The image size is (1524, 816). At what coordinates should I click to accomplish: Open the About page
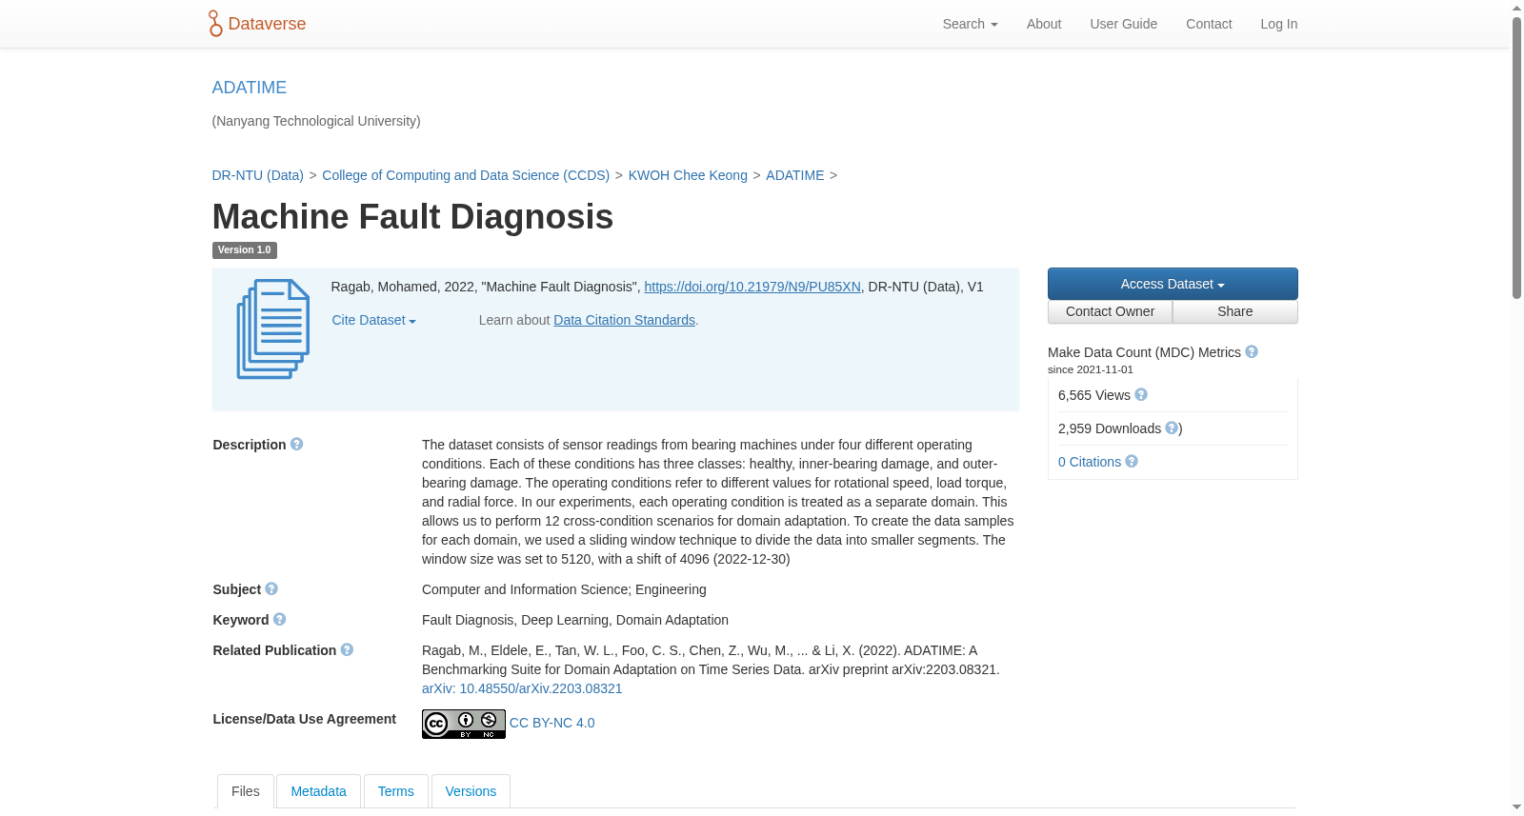1044,24
